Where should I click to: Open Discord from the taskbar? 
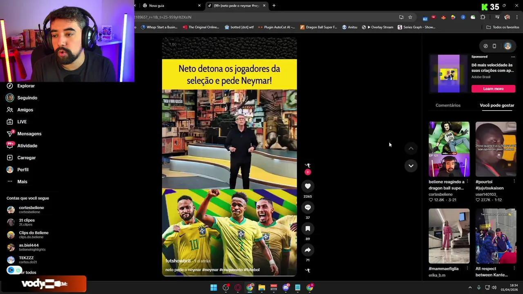tap(286, 287)
